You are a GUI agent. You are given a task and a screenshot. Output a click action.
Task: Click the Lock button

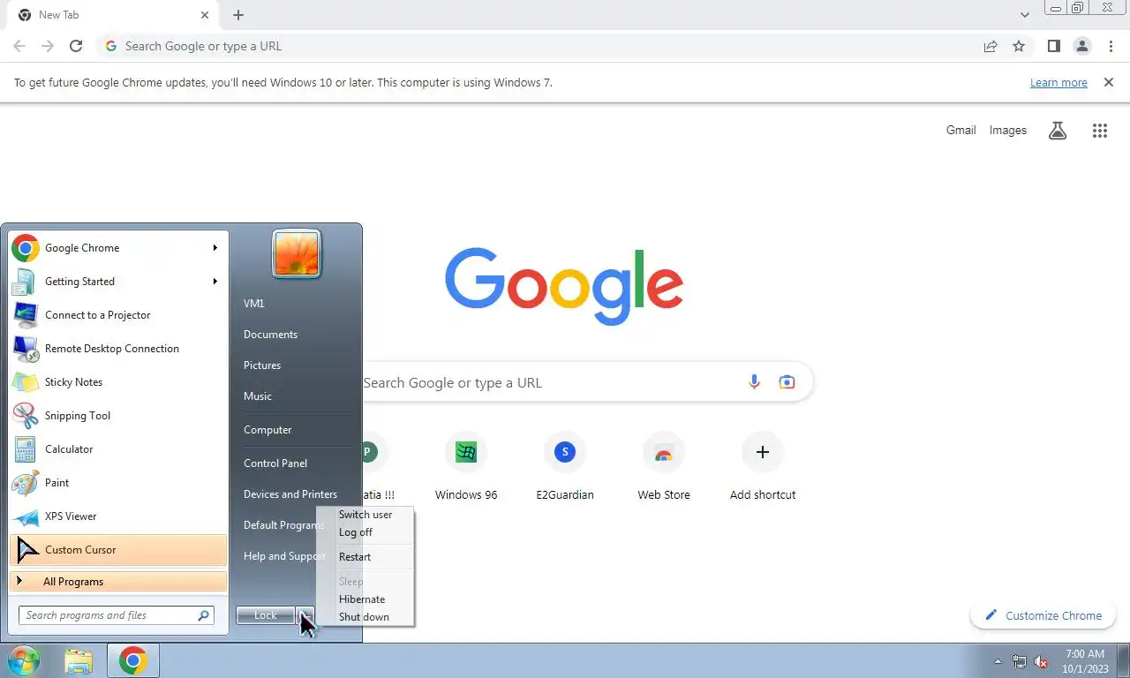(266, 615)
